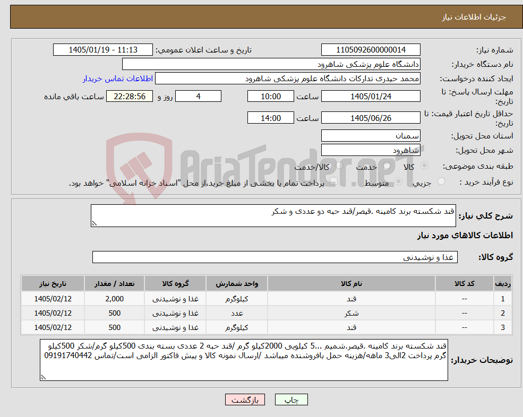Click the request number field 1105092600000014
This screenshot has height=417, width=523.
click(x=371, y=50)
